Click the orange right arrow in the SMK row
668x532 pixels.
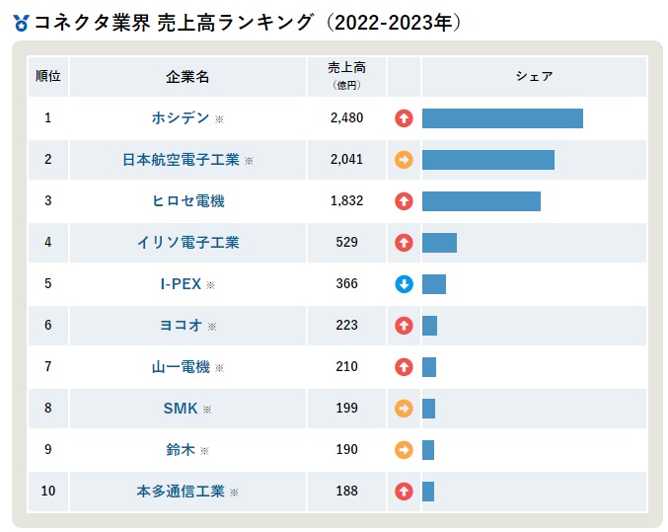(x=404, y=409)
